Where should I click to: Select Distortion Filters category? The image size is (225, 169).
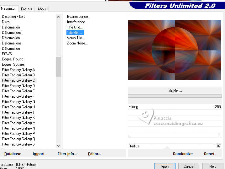point(14,17)
